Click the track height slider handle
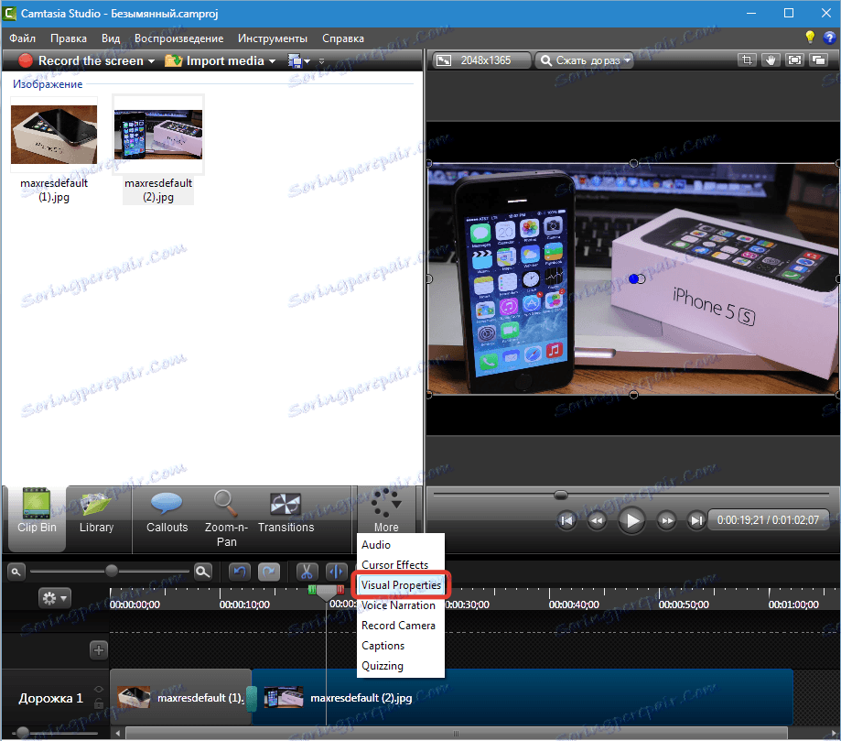Screen dimensions: 841x741 tap(23, 732)
